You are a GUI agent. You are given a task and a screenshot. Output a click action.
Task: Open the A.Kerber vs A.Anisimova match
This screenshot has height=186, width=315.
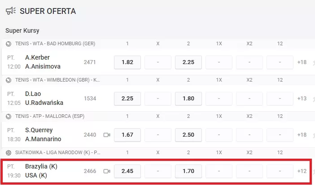coord(43,62)
